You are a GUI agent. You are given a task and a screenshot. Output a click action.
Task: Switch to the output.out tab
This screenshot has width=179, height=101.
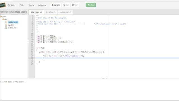tap(65, 12)
